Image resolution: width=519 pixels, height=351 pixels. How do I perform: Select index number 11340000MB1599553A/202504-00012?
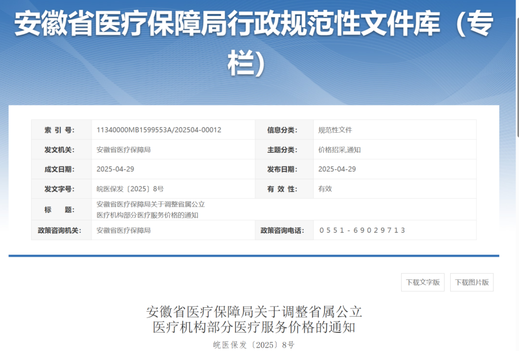(x=159, y=130)
